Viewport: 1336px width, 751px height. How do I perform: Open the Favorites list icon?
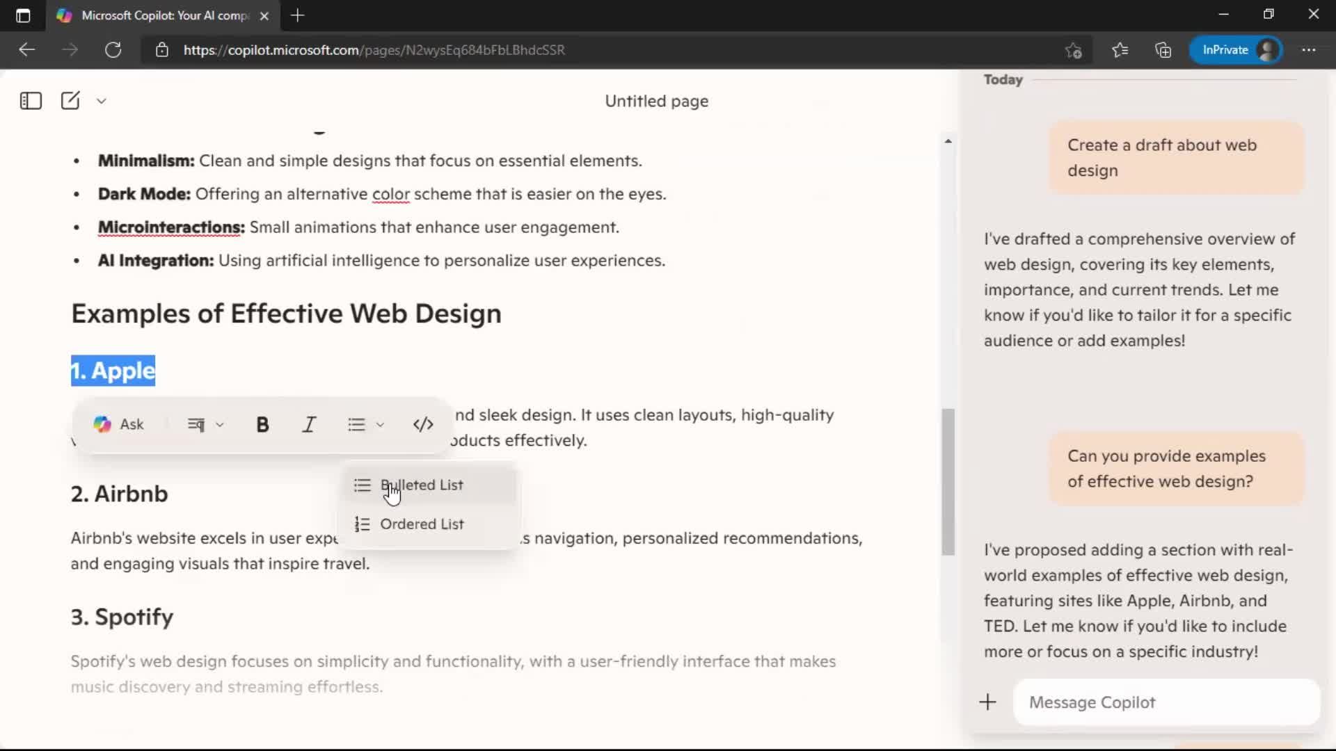pyautogui.click(x=1120, y=50)
